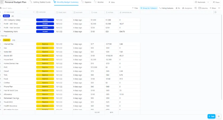Switch to the Expense tab
The width and height of the screenshot is (223, 120).
pos(87,2)
